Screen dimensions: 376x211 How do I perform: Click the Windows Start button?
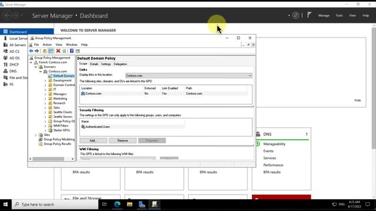5,205
